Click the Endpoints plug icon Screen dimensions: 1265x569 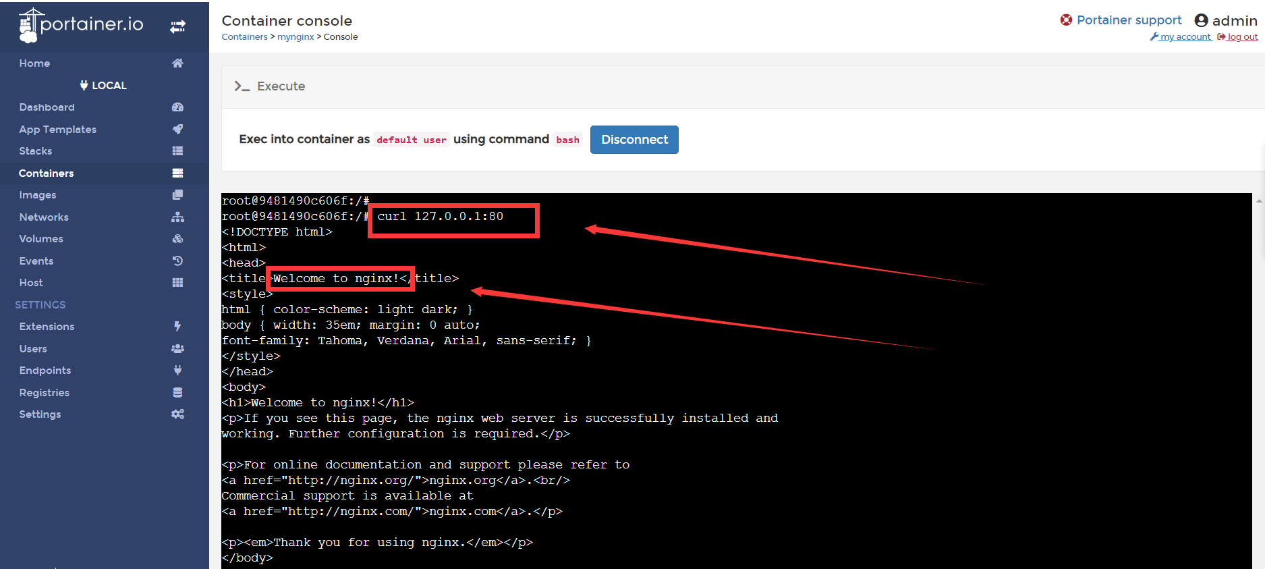[x=177, y=370]
